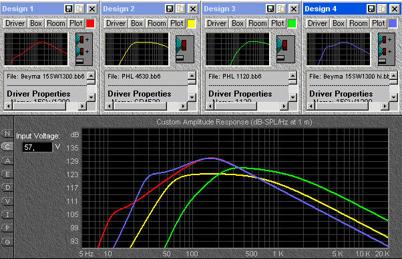
Task: Select the P graph button
Action: point(7,228)
